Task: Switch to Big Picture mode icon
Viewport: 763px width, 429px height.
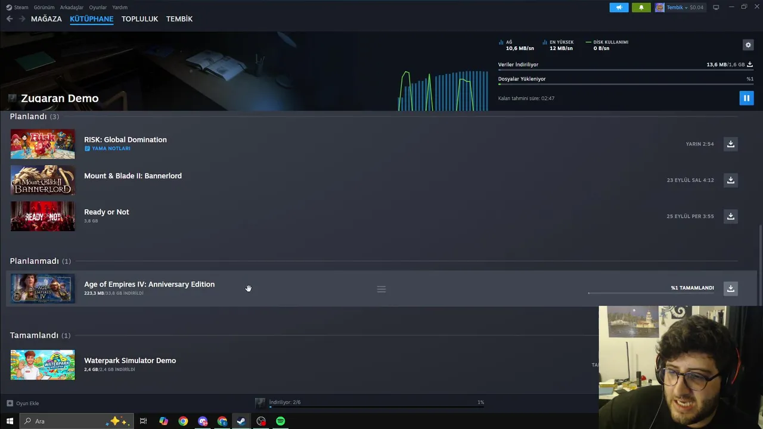Action: coord(716,7)
